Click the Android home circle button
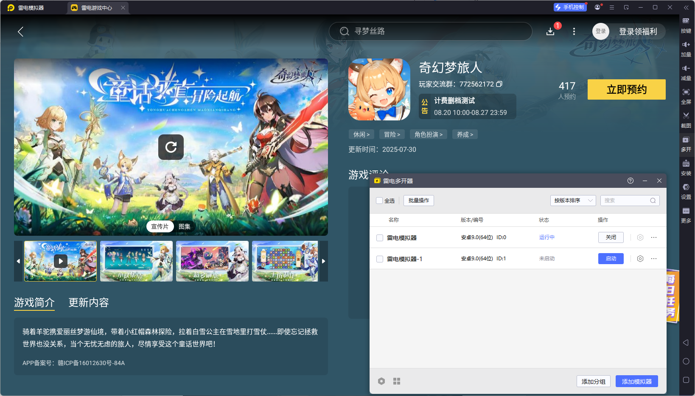Screen dimensions: 695x396 (686, 361)
